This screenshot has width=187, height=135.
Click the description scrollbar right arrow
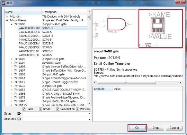coord(181,83)
